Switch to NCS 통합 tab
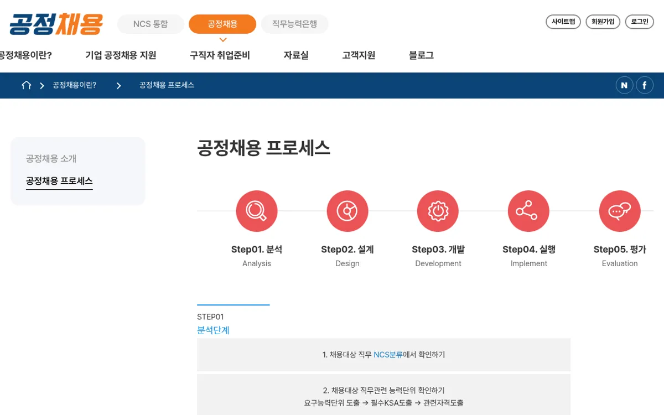The image size is (664, 415). click(x=151, y=24)
